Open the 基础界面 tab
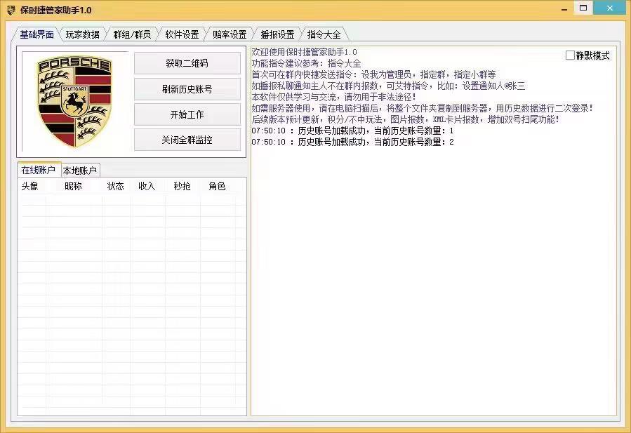 pos(37,34)
